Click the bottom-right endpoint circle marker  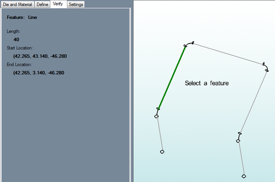(244, 176)
